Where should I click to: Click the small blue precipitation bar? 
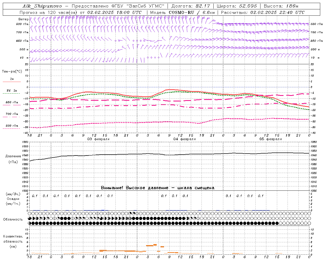click(x=103, y=210)
